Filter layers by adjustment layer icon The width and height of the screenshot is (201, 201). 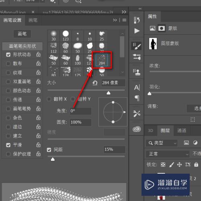click(195, 143)
